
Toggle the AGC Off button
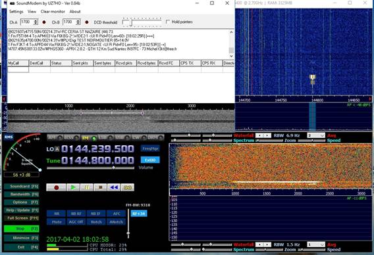click(x=76, y=222)
